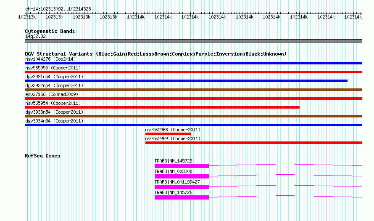
Task: Open the dgv3933n54 (Cooper2011) label
Action: click(x=54, y=112)
